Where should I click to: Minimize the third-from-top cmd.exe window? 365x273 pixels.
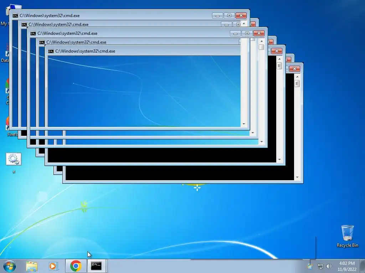[235, 33]
